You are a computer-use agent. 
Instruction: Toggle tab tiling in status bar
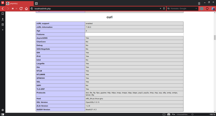[x=164, y=114]
